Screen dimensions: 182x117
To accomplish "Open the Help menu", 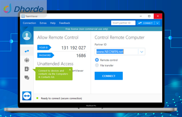I will click(53, 23).
